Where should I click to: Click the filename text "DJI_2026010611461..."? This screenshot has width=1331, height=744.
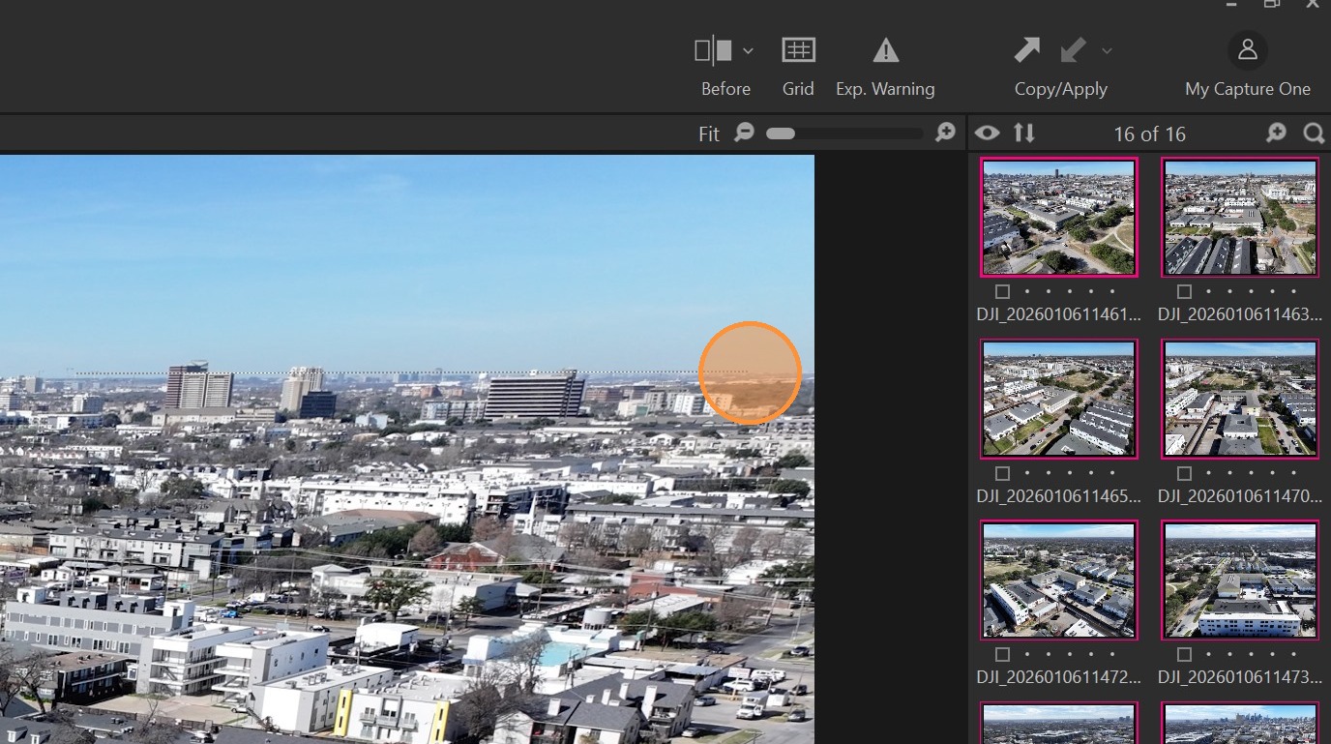pos(1059,314)
